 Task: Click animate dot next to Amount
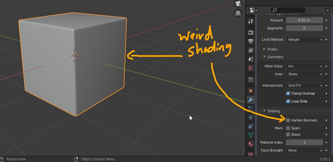[x=326, y=20]
